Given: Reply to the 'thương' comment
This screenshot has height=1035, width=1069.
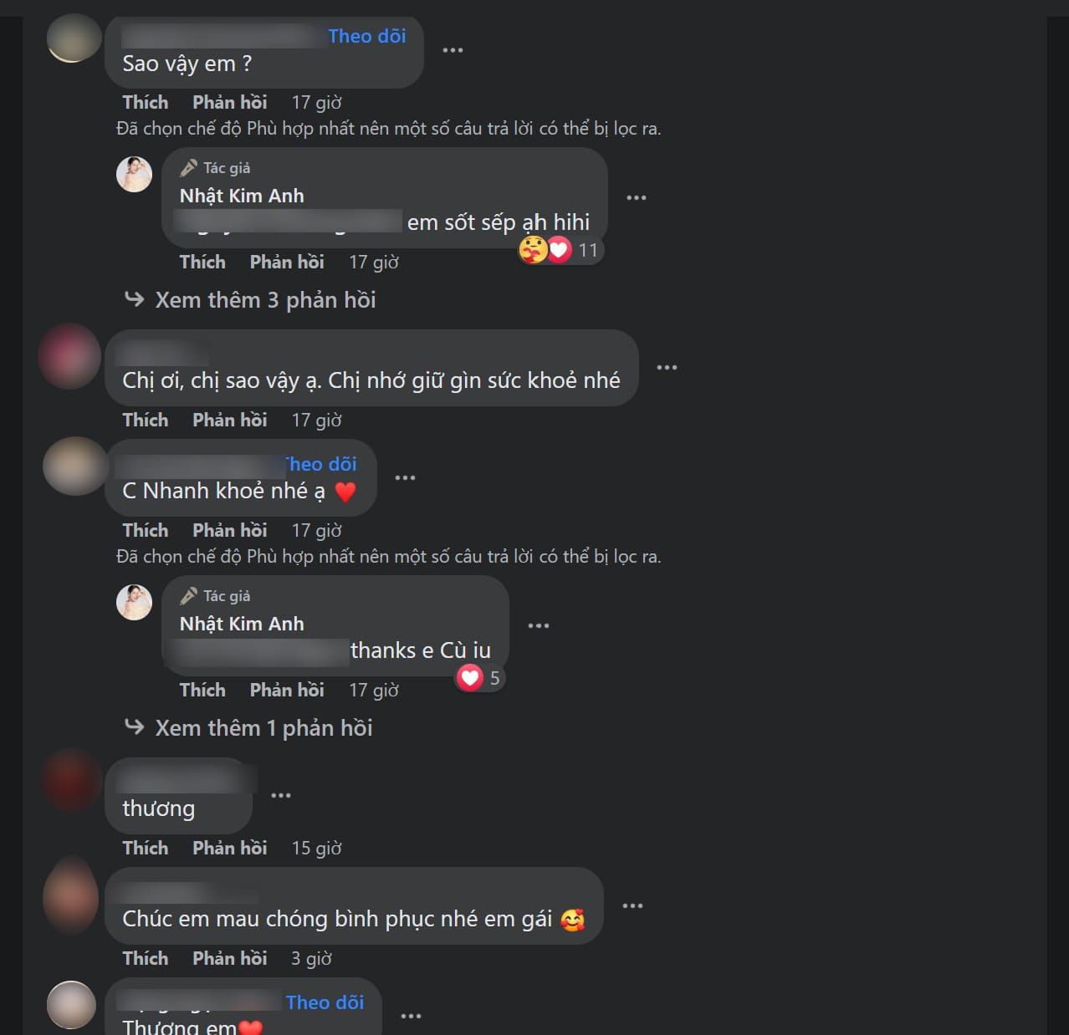Looking at the screenshot, I should coord(230,849).
